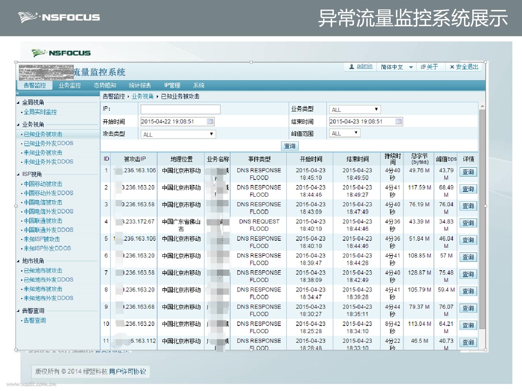Select 已知地市被攻击 in sidebar
The width and height of the screenshot is (522, 391).
click(x=43, y=271)
